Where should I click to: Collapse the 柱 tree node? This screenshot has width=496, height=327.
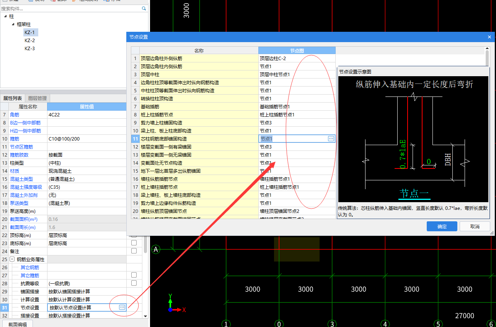pos(5,16)
